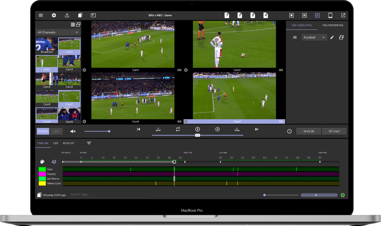Screen dimensions: 381x226
Task: Click the color palette icon
Action: tap(42, 162)
